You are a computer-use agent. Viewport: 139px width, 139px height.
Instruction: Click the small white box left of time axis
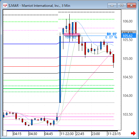[x=5, y=133]
